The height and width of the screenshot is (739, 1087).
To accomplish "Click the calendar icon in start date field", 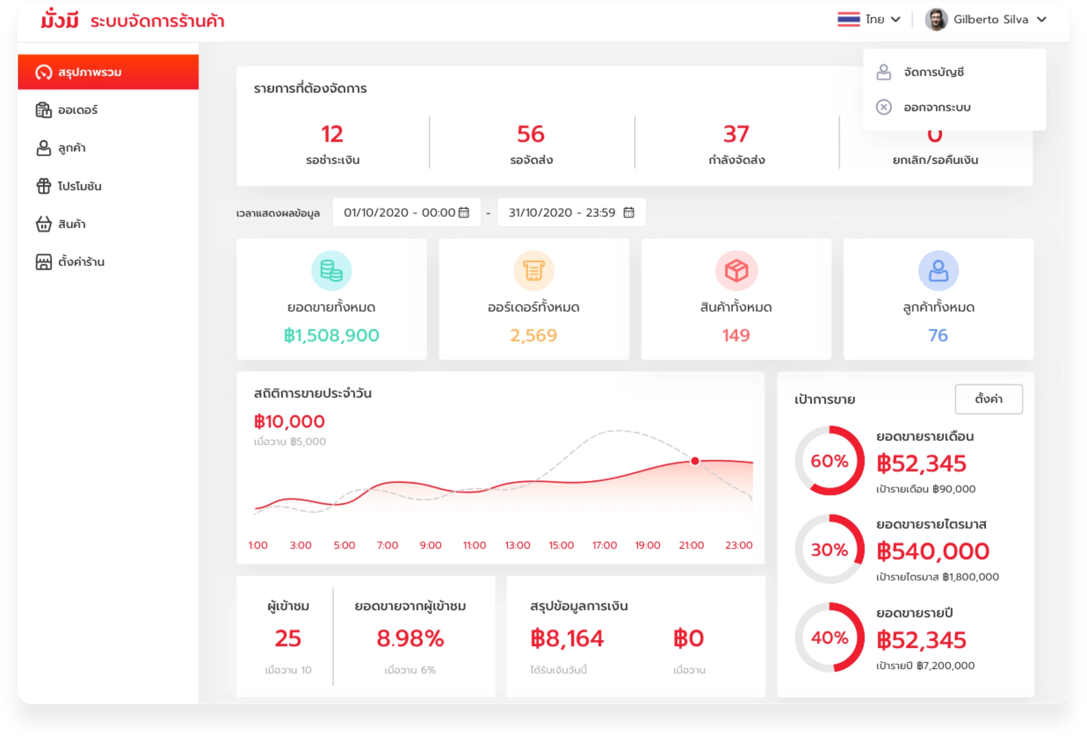I will click(464, 212).
